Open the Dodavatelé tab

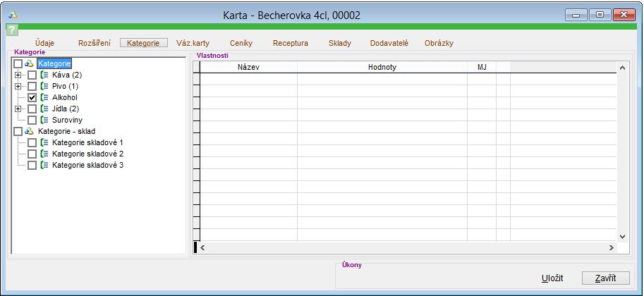[x=389, y=43]
